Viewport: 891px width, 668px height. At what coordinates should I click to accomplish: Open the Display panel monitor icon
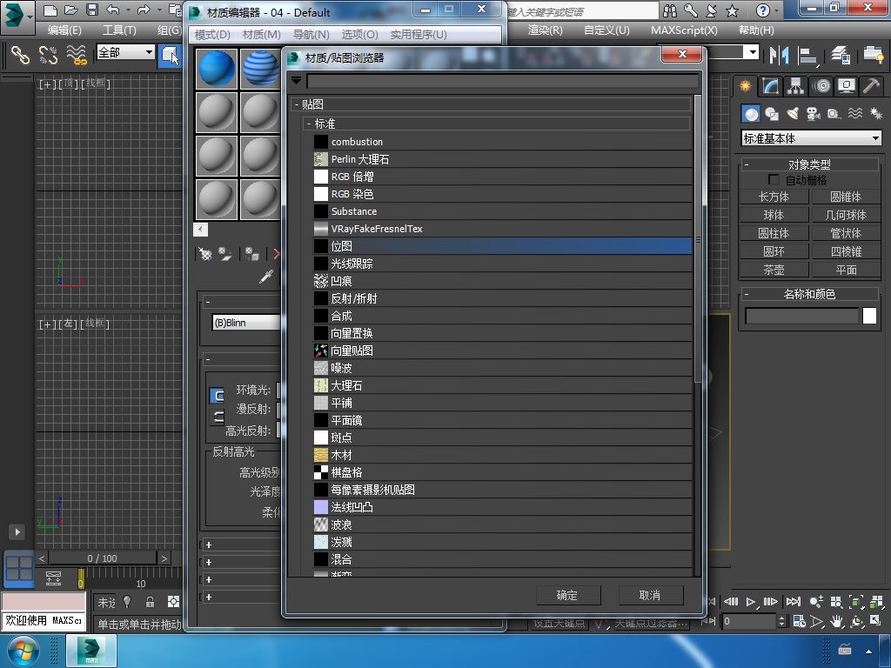847,86
